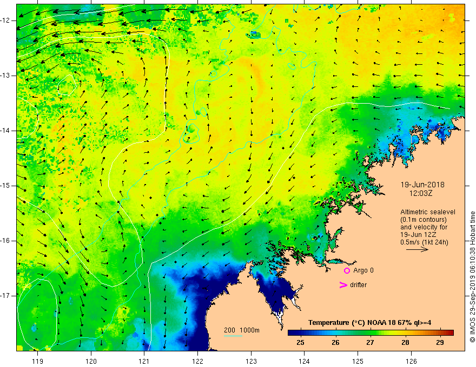
Task: Click the IMOS copyright timestamp text
Action: (x=472, y=277)
